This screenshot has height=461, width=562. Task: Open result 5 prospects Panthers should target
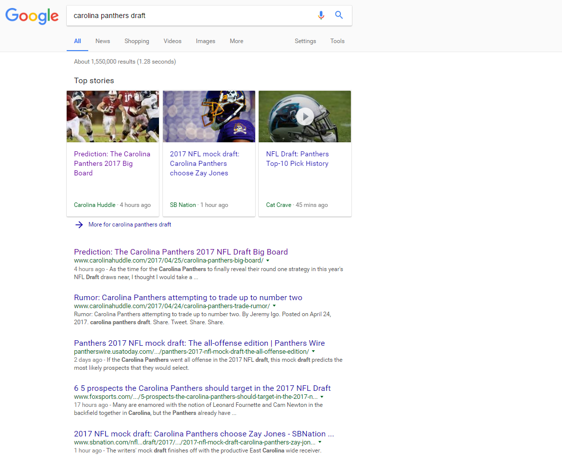(202, 388)
